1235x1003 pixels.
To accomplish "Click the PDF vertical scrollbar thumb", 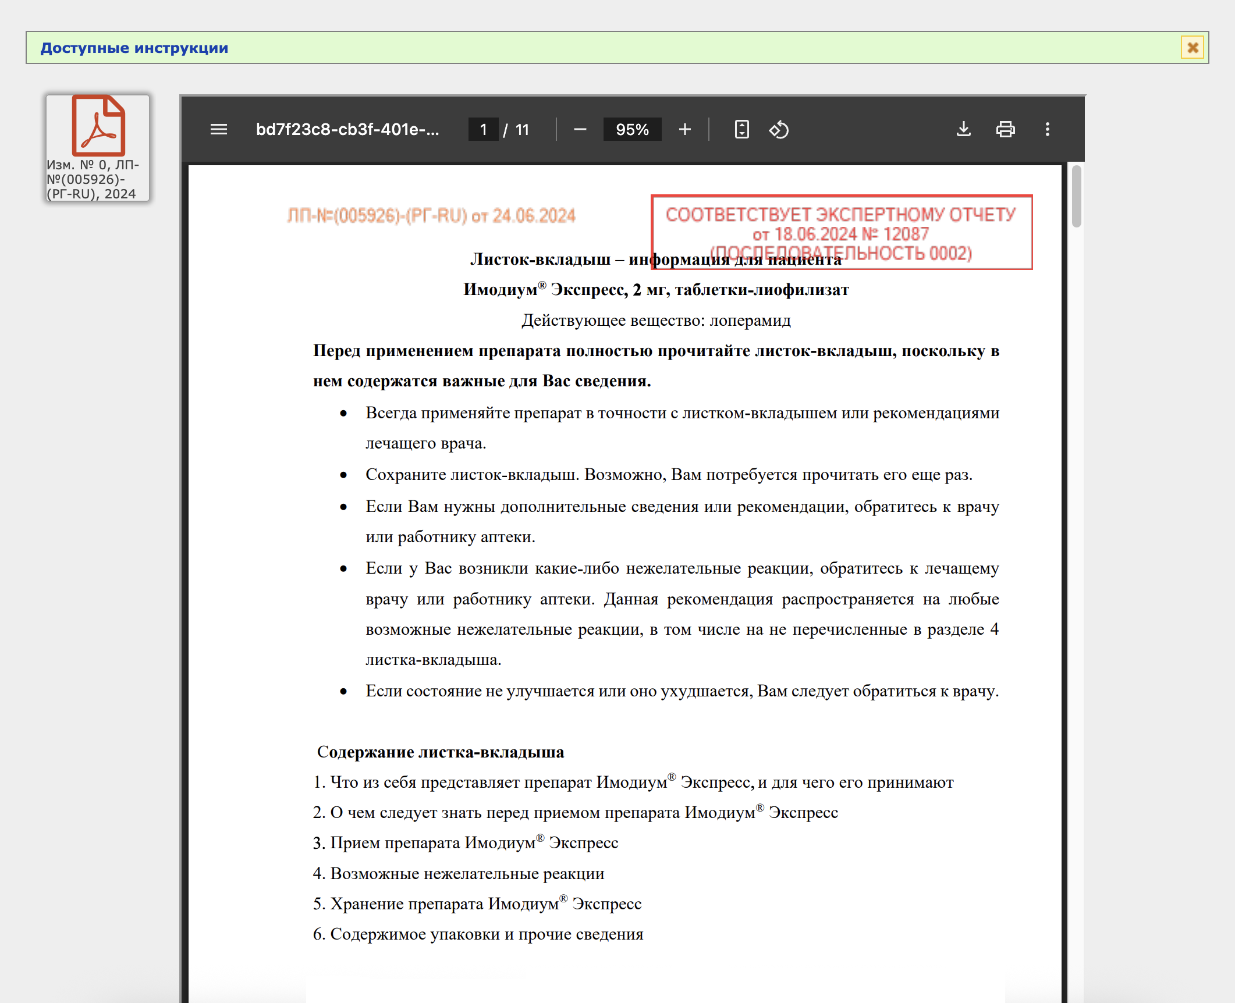I will pyautogui.click(x=1077, y=196).
